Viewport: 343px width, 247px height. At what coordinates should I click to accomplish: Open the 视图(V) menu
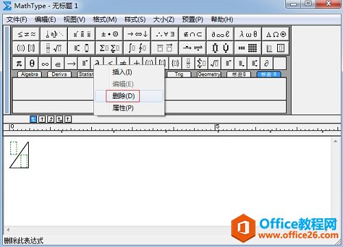click(74, 19)
